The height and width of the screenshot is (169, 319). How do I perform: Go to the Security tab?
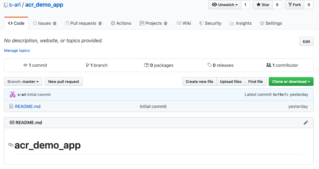point(210,23)
